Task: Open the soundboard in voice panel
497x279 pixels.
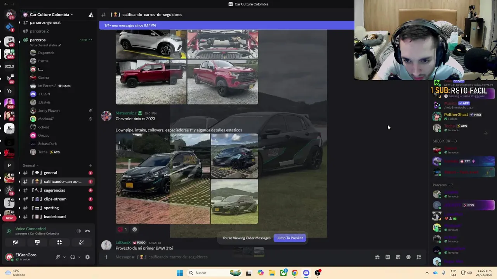Action: 82,242
